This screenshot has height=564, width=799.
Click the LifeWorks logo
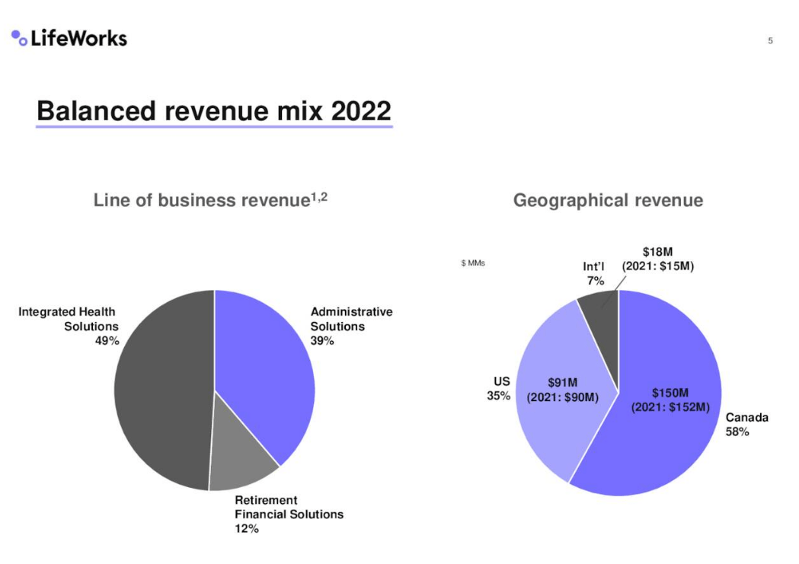[69, 38]
